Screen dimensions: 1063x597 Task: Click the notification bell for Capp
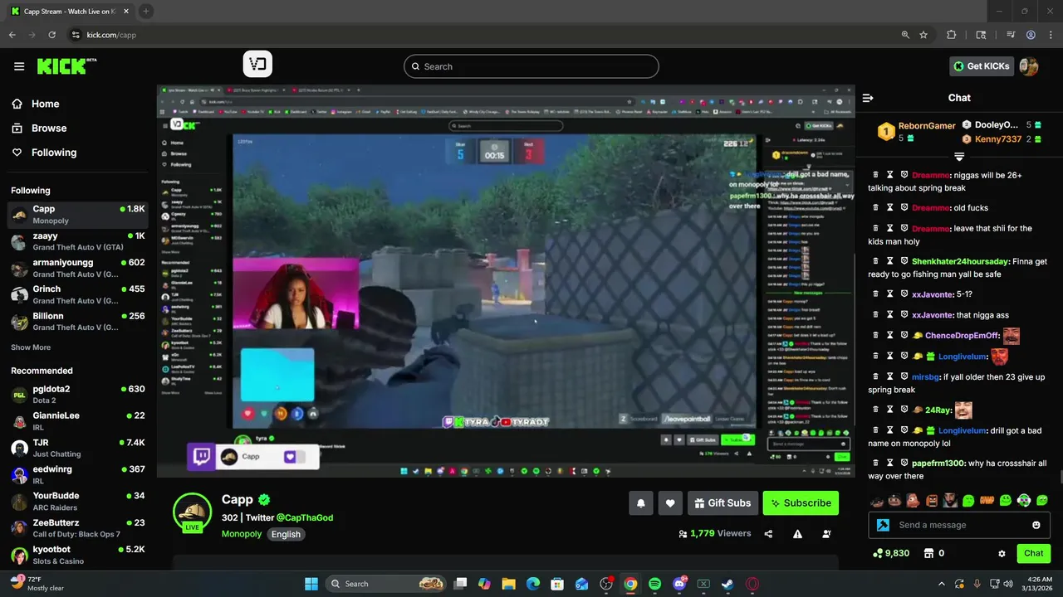[641, 502]
